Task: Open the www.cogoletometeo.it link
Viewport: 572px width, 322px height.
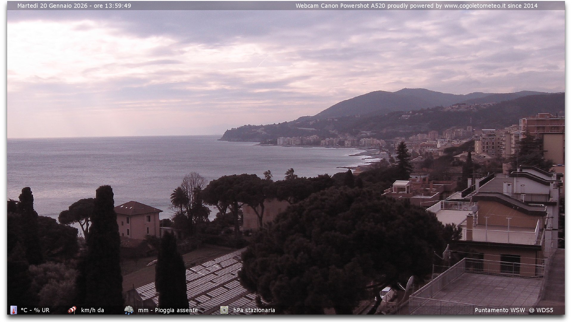Action: pos(475,6)
